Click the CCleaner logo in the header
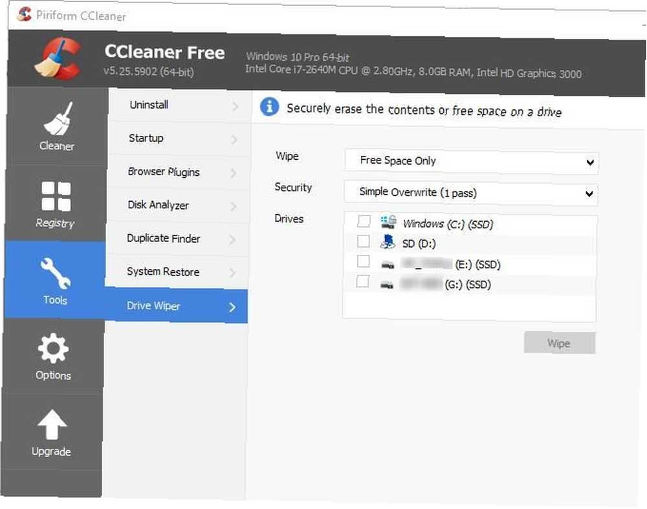This screenshot has width=647, height=509. (58, 59)
